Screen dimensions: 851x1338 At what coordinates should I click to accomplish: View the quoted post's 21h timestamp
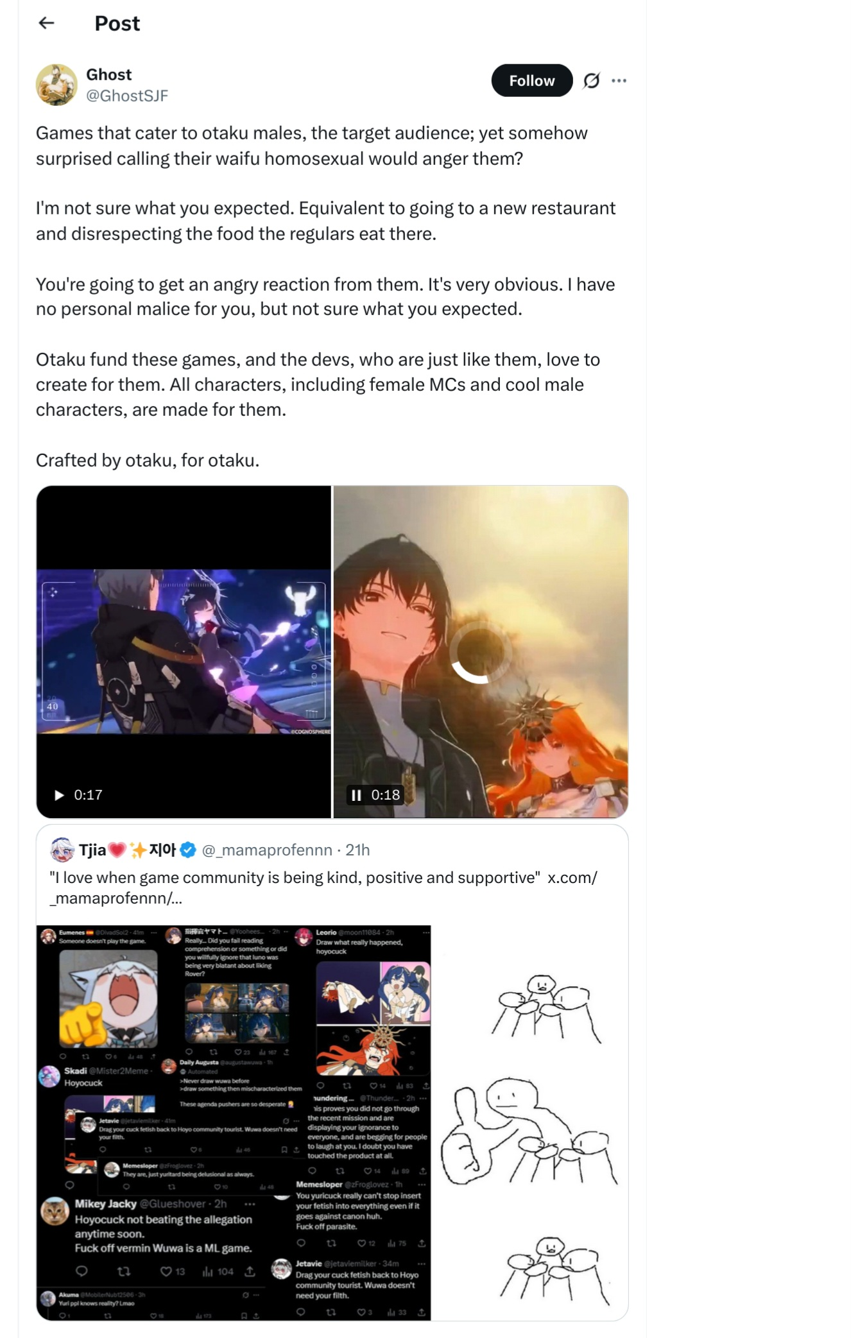pos(357,850)
